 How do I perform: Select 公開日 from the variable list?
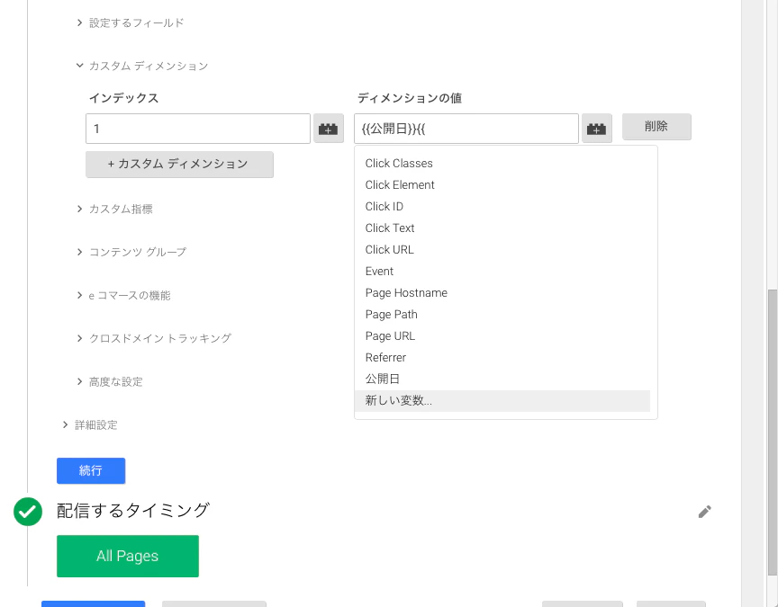tap(502, 379)
